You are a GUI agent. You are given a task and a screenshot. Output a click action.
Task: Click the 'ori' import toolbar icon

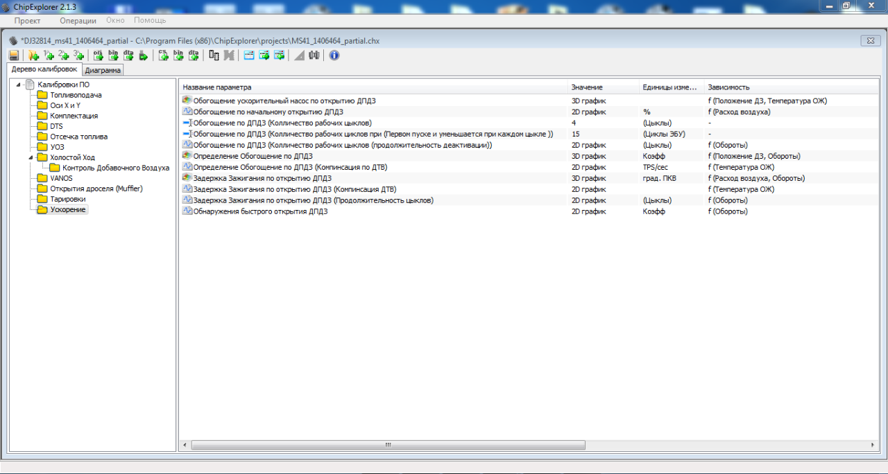point(98,55)
